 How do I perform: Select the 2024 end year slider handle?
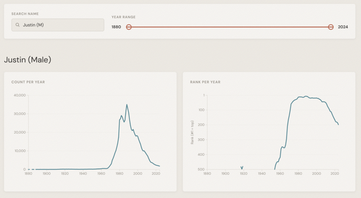click(x=331, y=27)
